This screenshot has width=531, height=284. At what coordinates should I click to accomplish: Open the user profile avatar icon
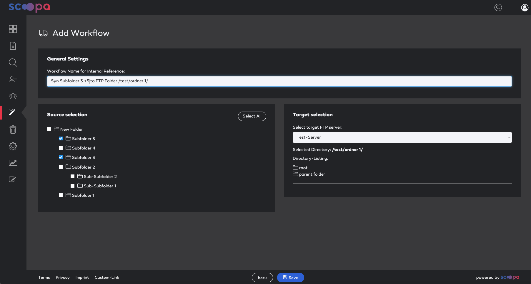525,8
